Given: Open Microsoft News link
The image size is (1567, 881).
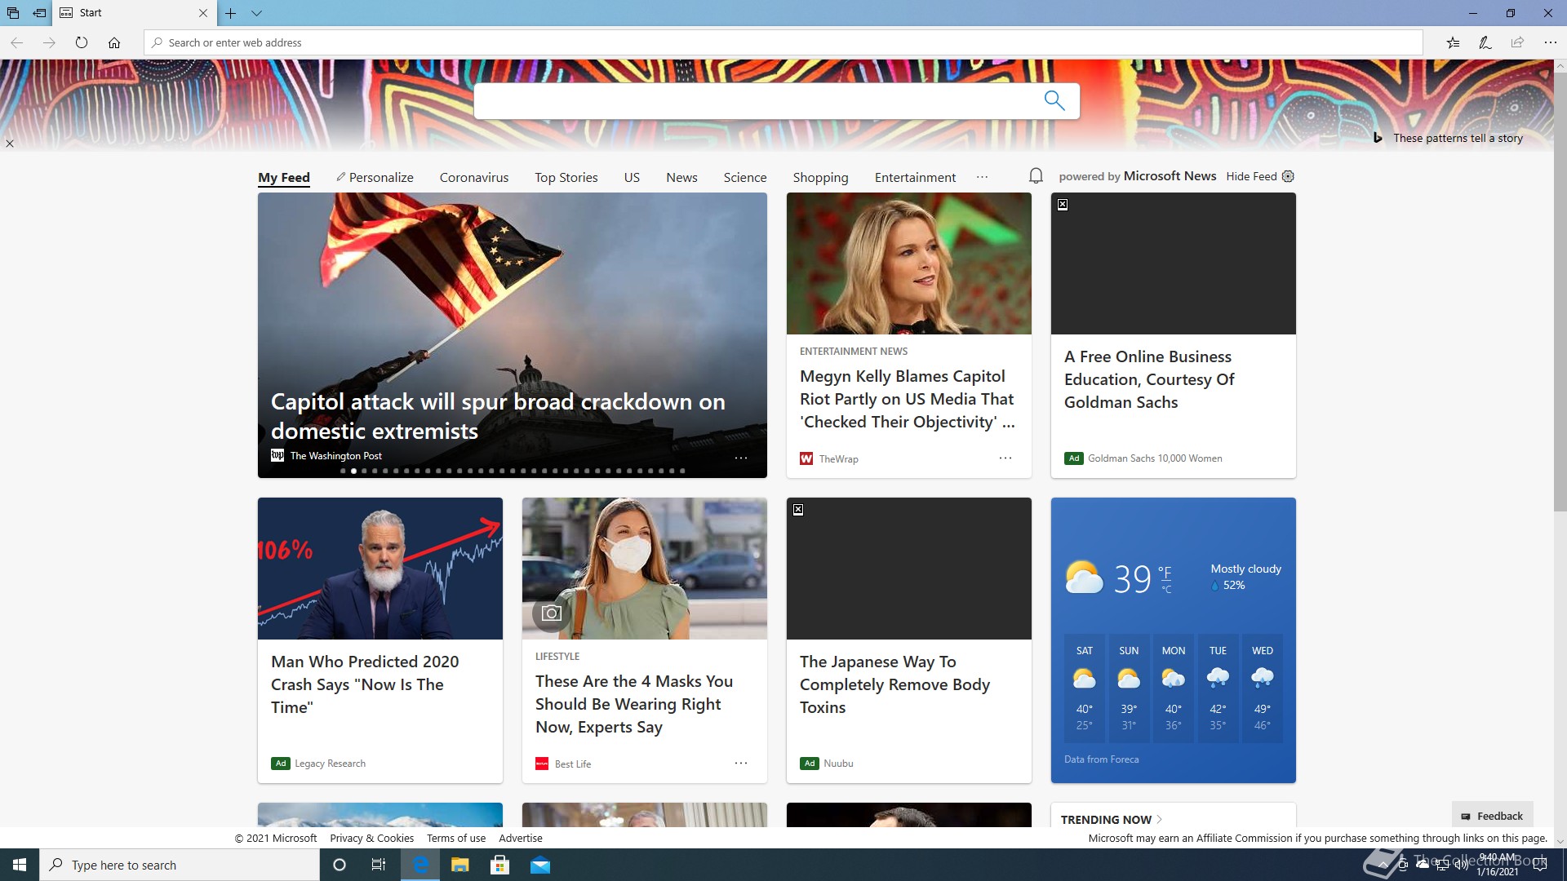Looking at the screenshot, I should (1170, 176).
